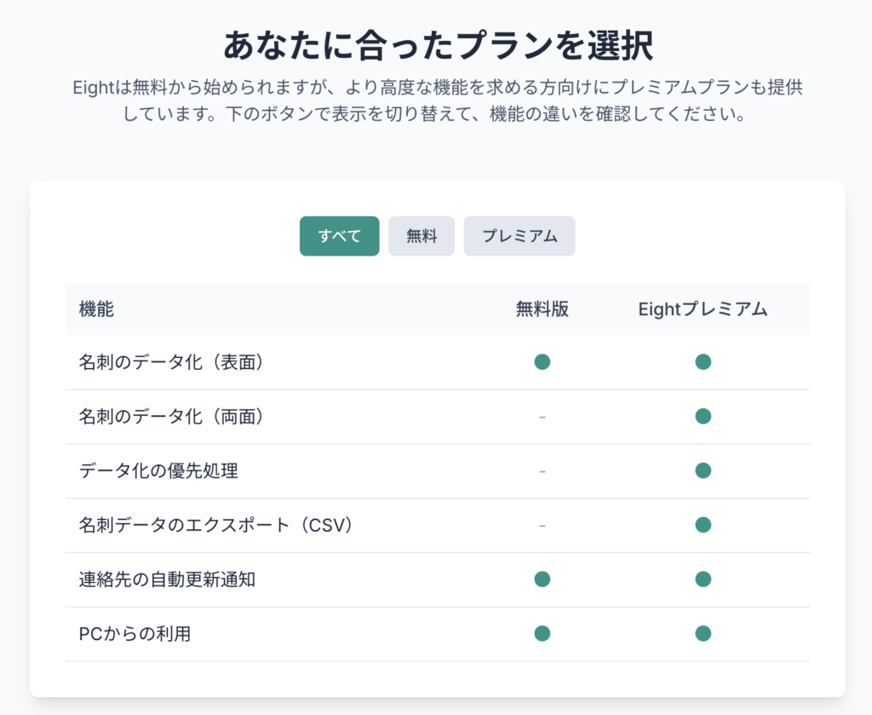872x715 pixels.
Task: Click 名刺データのエクスポート（CSV） row label
Action: tap(215, 525)
